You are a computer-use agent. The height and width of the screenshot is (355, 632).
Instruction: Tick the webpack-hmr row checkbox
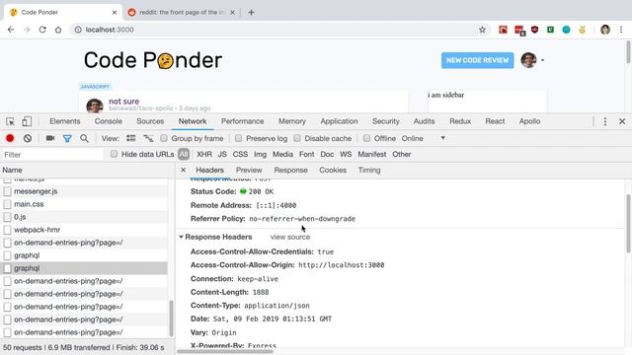[x=7, y=230]
